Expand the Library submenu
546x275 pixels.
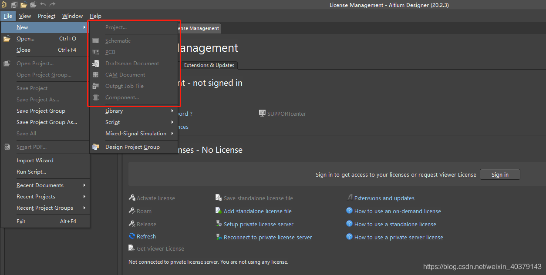pyautogui.click(x=134, y=111)
